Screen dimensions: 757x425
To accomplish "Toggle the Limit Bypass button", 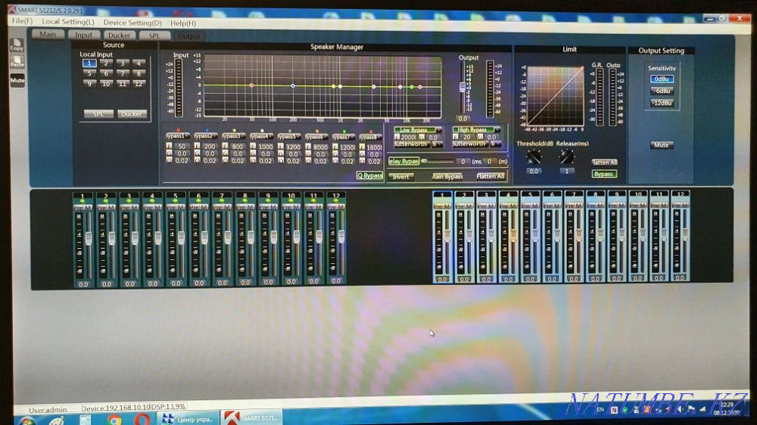I will click(603, 174).
